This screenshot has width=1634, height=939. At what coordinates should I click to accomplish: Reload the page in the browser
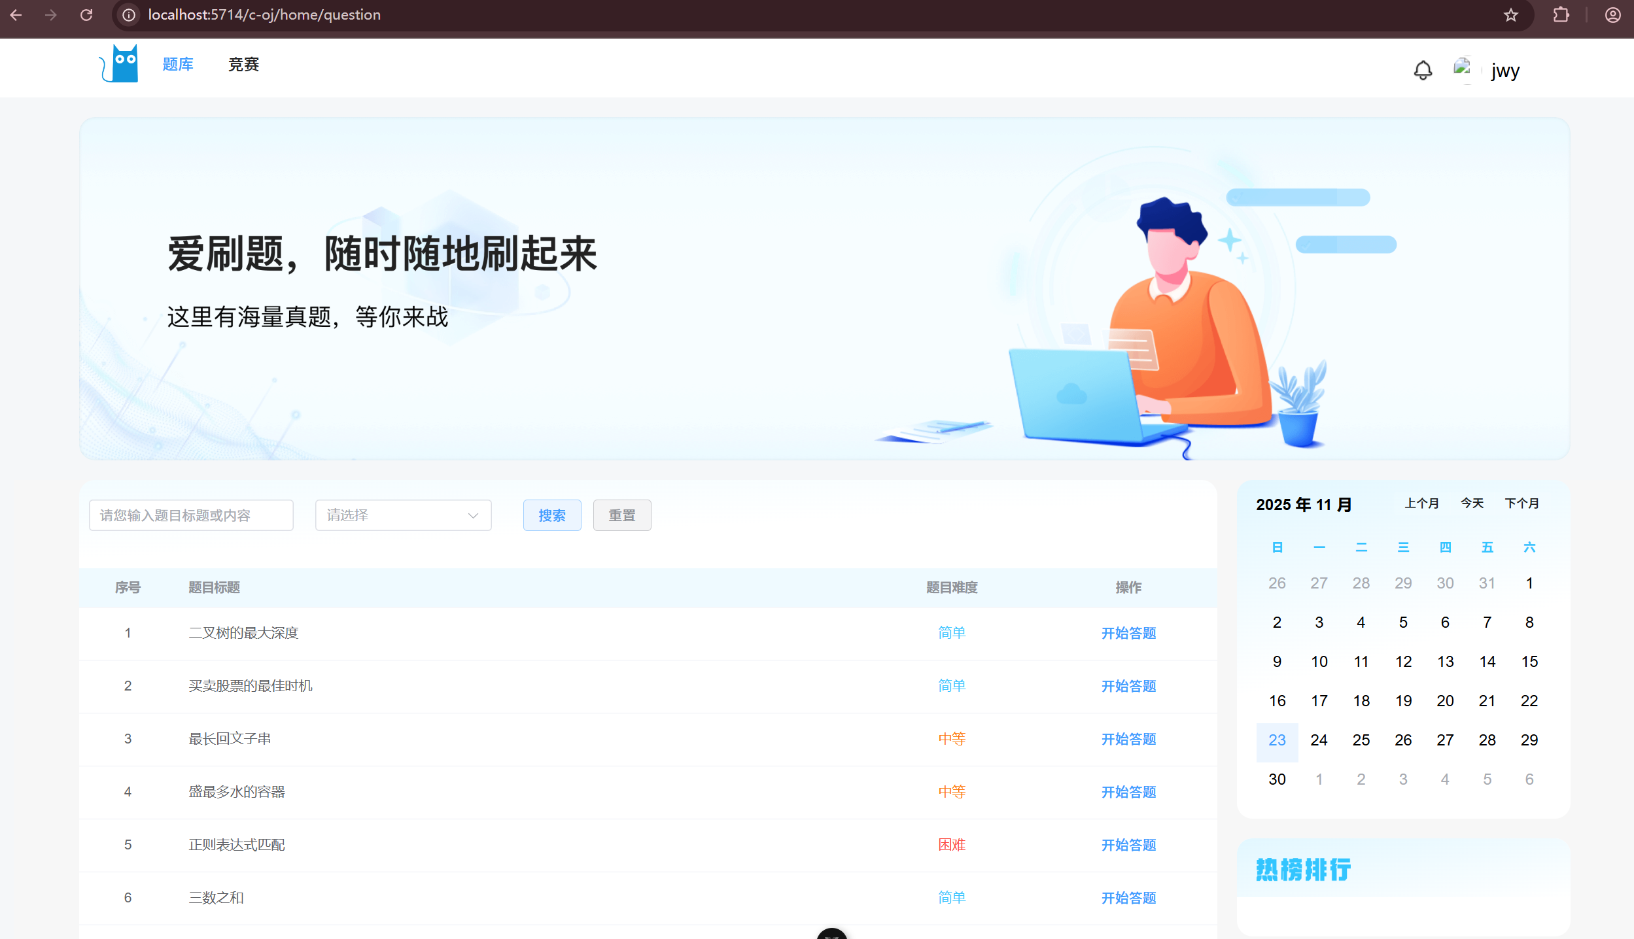[x=86, y=14]
